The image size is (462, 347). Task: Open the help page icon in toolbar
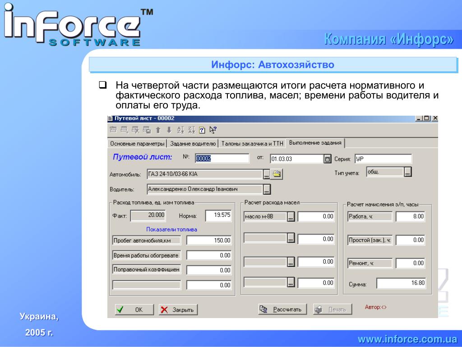point(202,130)
